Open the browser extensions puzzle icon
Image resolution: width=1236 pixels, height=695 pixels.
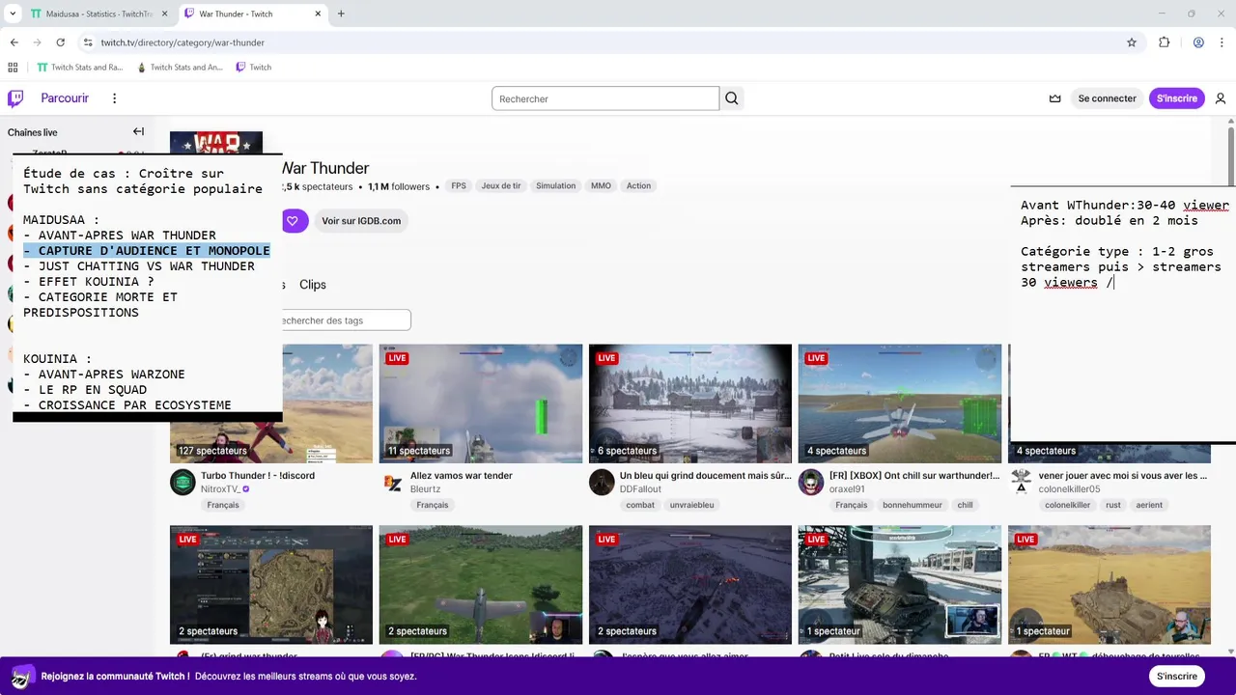click(1164, 42)
